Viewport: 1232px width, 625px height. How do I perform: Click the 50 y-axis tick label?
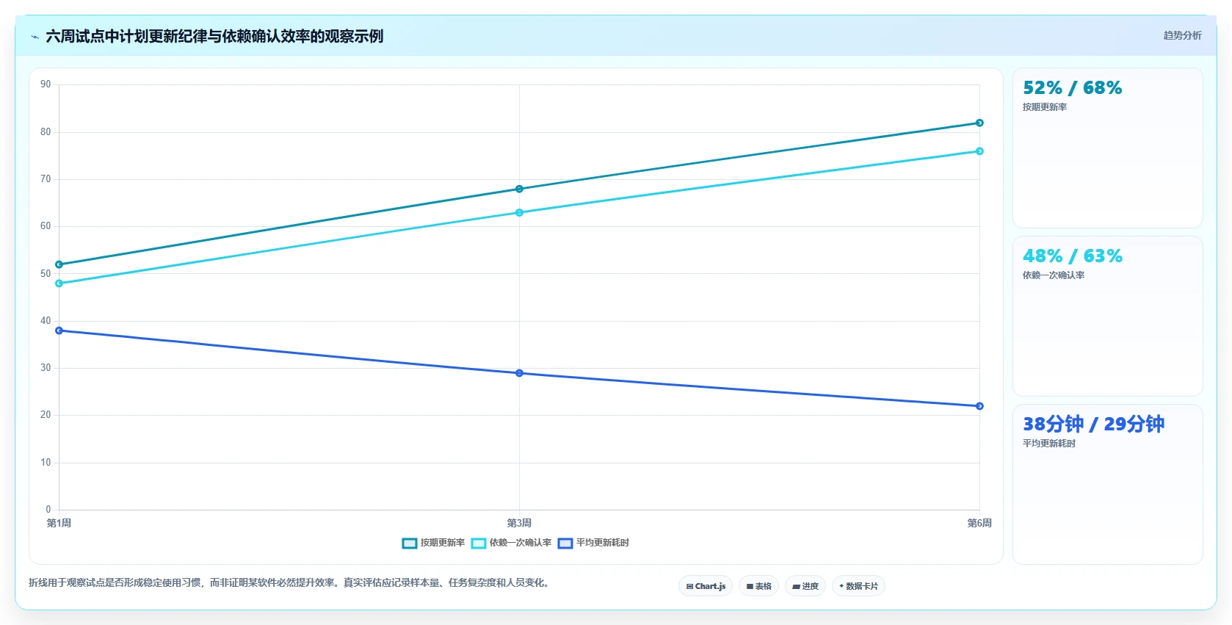[x=46, y=273]
